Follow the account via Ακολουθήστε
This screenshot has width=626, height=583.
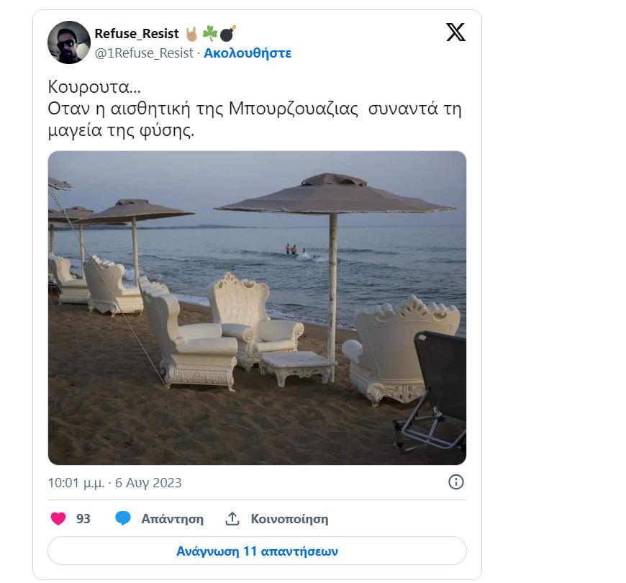click(248, 53)
